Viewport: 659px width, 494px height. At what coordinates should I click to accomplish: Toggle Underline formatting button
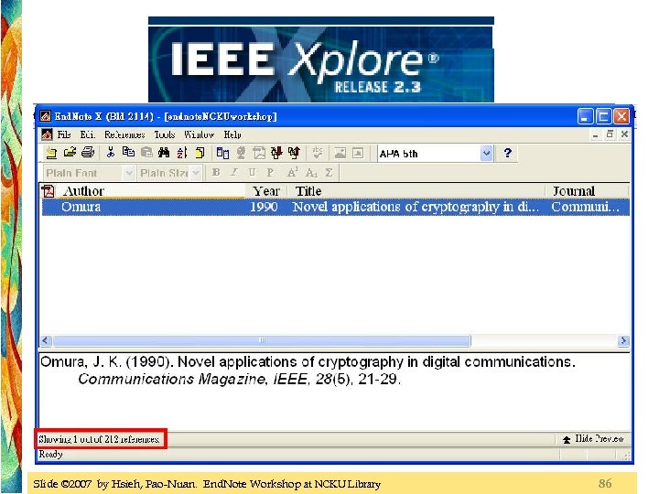click(x=252, y=173)
